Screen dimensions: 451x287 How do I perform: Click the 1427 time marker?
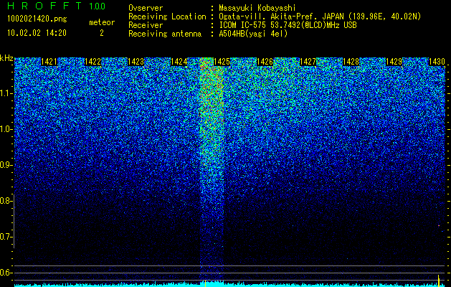(x=308, y=62)
